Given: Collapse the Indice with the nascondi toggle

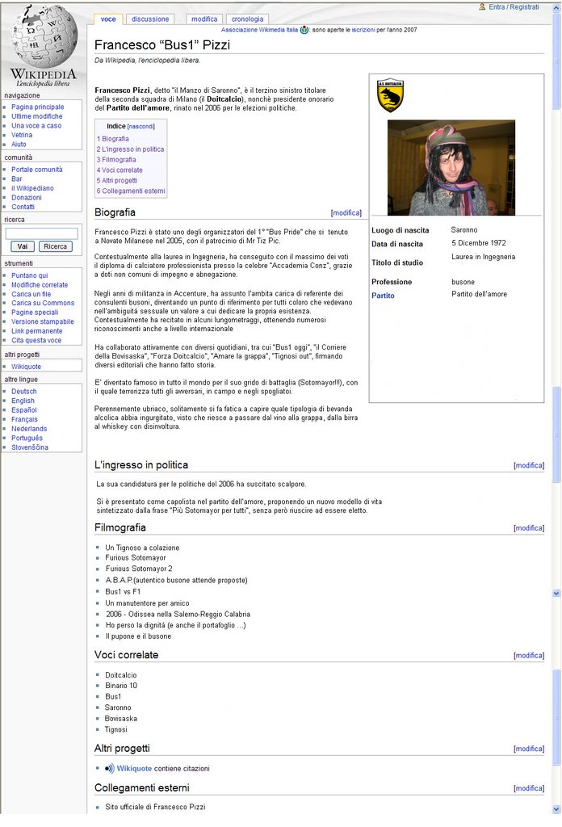Looking at the screenshot, I should click(140, 127).
